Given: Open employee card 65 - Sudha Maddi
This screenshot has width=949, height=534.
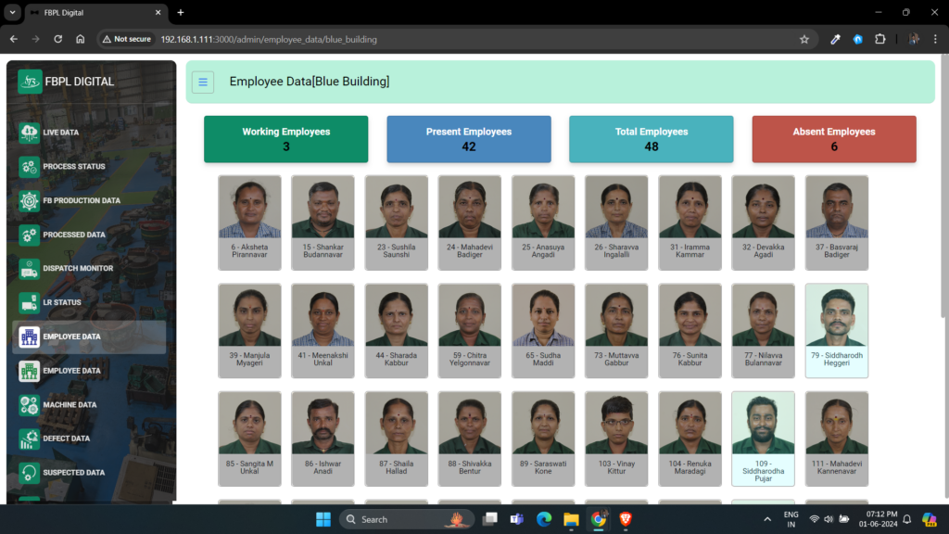Looking at the screenshot, I should 543,331.
